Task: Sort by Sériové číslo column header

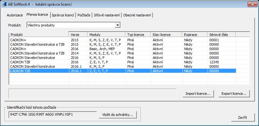Action: tap(221, 35)
